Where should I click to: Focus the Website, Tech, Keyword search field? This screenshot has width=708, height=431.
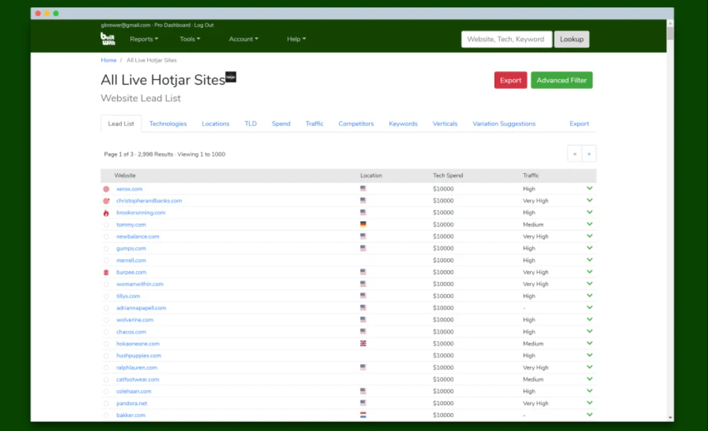(x=507, y=39)
